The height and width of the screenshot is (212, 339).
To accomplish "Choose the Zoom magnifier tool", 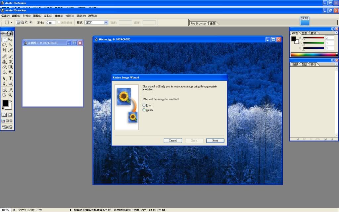I will [x=11, y=95].
